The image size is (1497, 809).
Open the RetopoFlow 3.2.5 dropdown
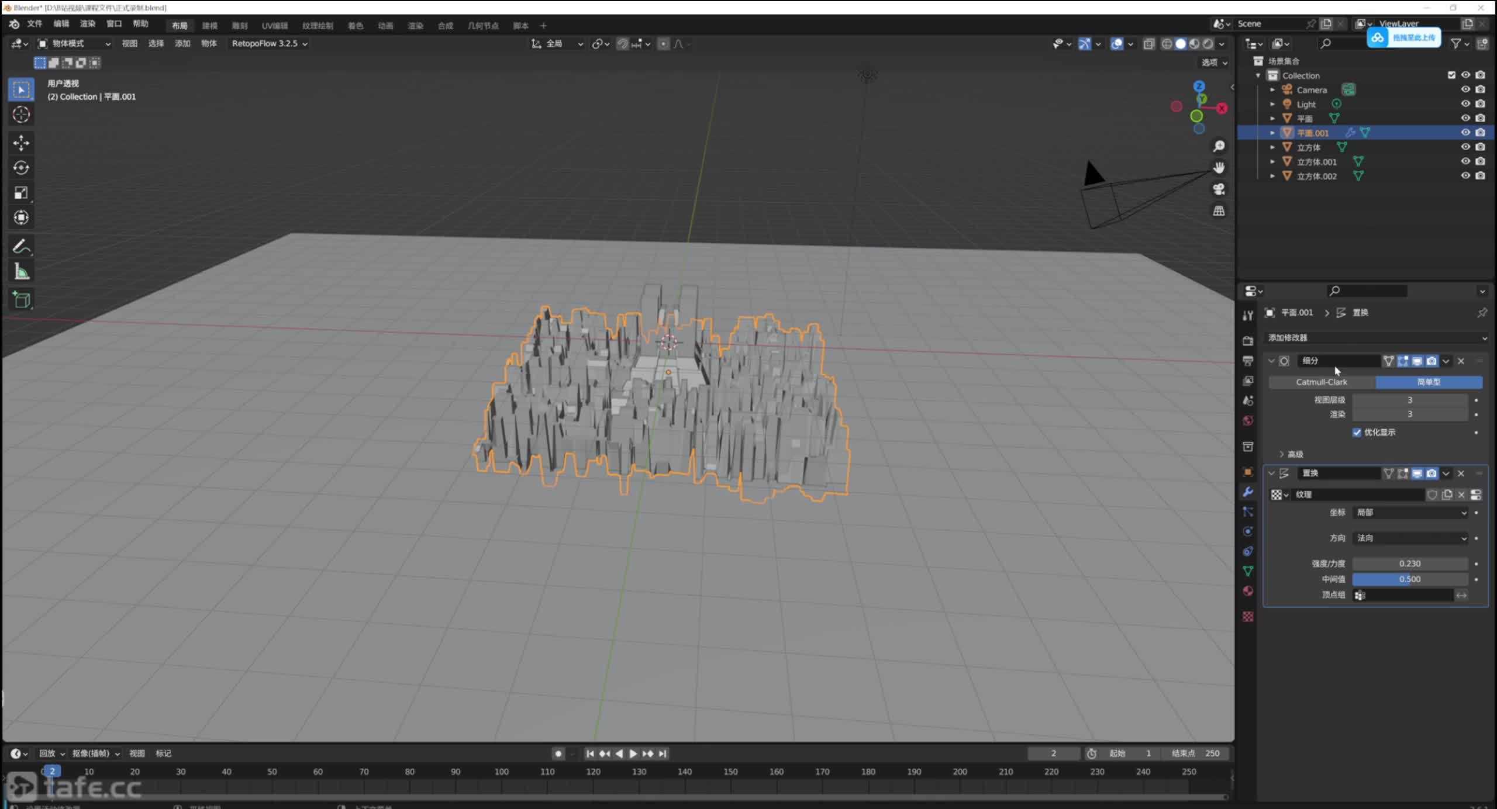click(269, 44)
